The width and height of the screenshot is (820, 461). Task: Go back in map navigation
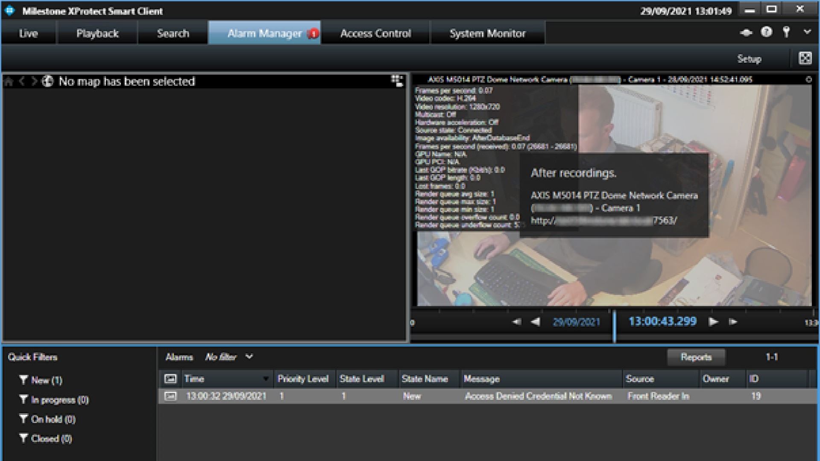(x=22, y=81)
